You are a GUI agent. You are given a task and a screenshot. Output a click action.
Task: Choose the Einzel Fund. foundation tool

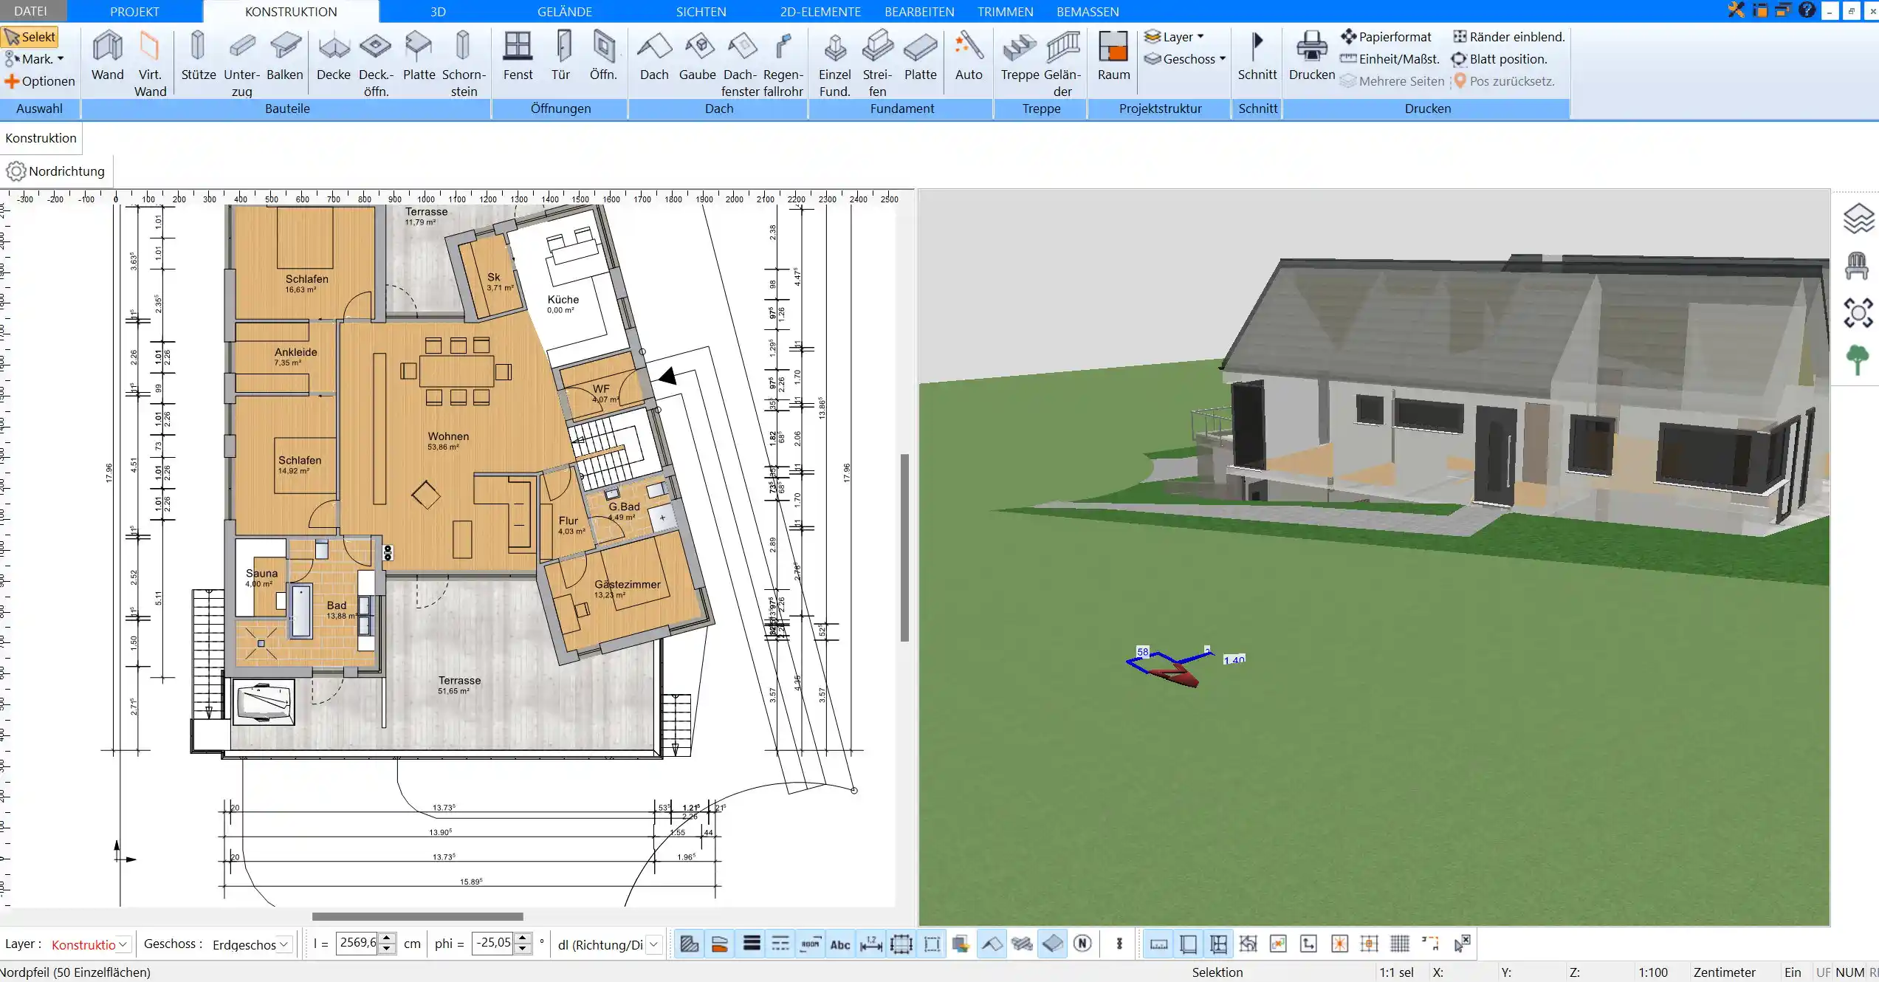[835, 63]
